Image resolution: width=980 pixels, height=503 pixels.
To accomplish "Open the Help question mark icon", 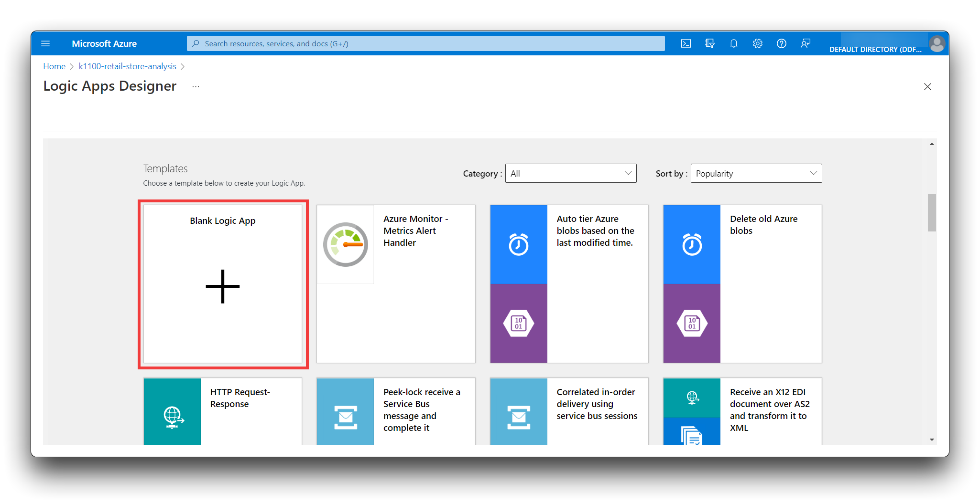I will (782, 43).
